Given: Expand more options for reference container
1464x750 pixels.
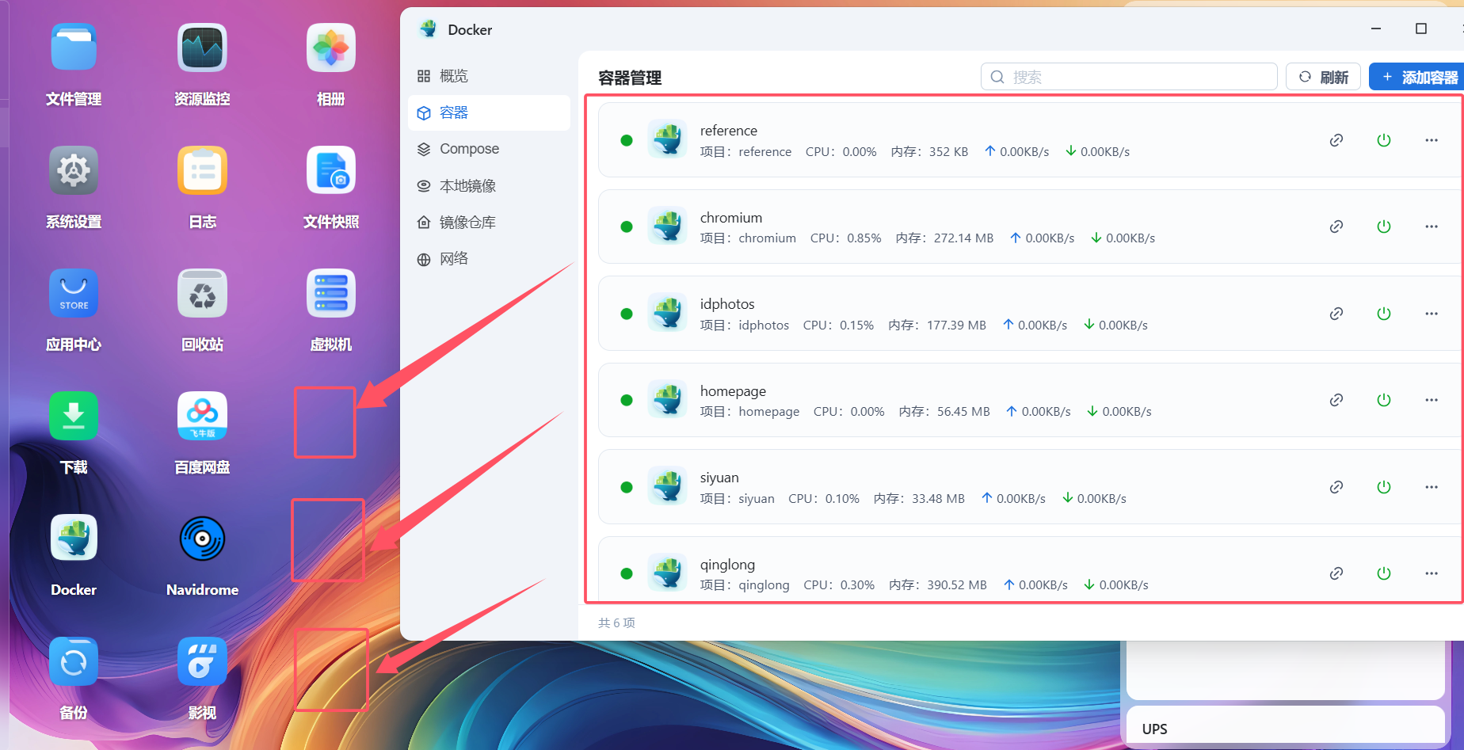Looking at the screenshot, I should [x=1432, y=140].
